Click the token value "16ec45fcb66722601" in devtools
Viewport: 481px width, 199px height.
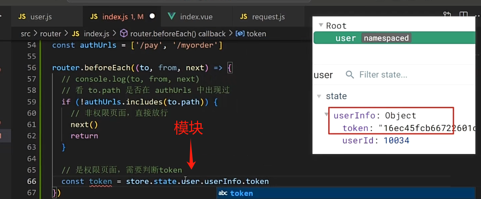click(427, 128)
